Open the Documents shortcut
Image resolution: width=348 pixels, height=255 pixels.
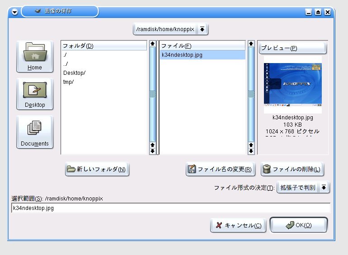35,132
